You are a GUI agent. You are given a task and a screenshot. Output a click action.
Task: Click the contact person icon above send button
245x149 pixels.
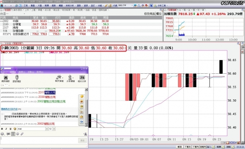point(85,134)
